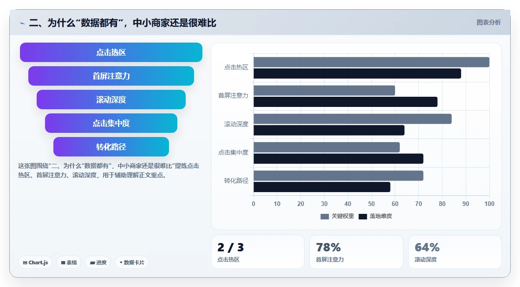Click the 关键权重 legend label
520x287 pixels.
tap(343, 216)
